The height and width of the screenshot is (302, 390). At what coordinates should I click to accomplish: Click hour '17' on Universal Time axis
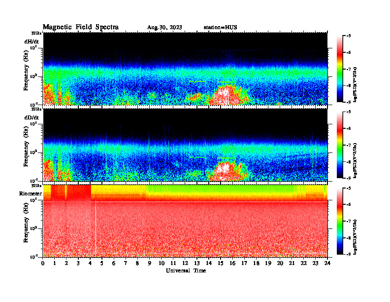pyautogui.click(x=244, y=264)
